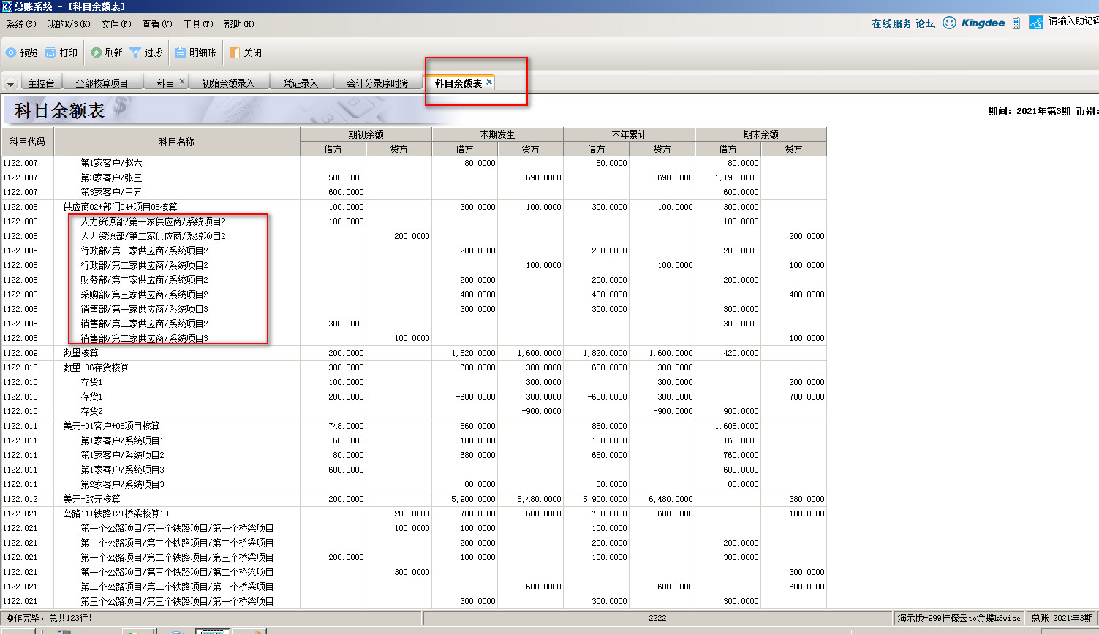Click the 请输入助记码 input field
Screen dimensions: 1099x634
(x=1073, y=21)
